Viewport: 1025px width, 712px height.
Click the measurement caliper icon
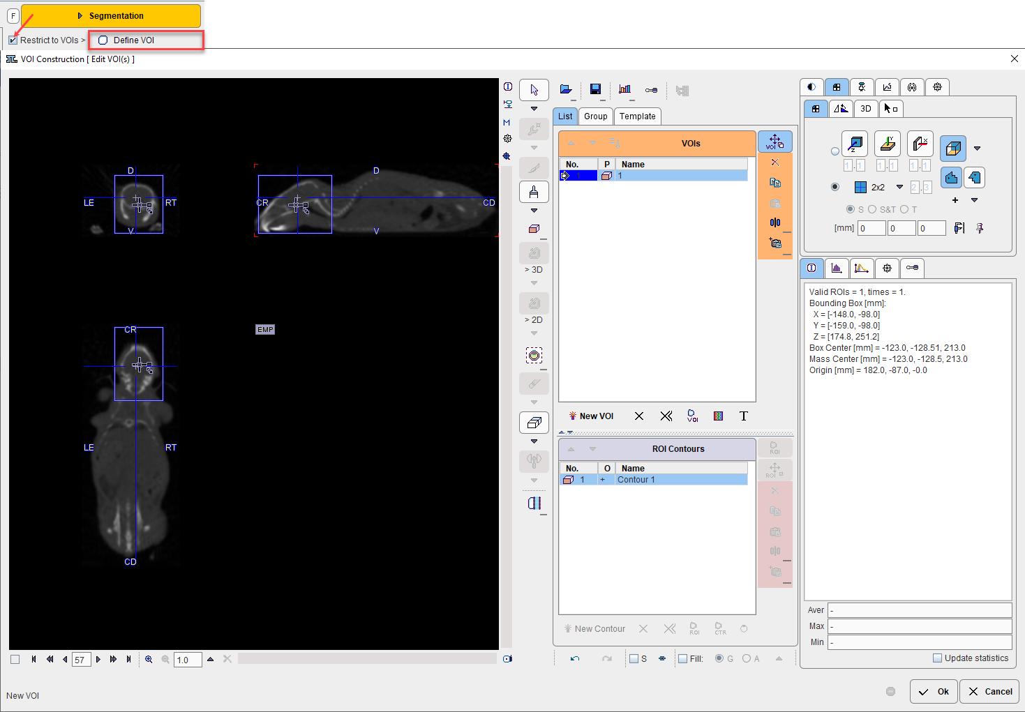(959, 228)
